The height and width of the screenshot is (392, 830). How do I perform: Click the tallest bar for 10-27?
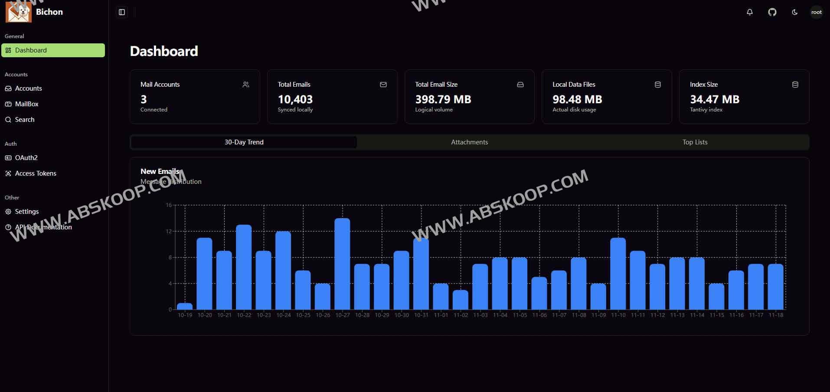(342, 264)
